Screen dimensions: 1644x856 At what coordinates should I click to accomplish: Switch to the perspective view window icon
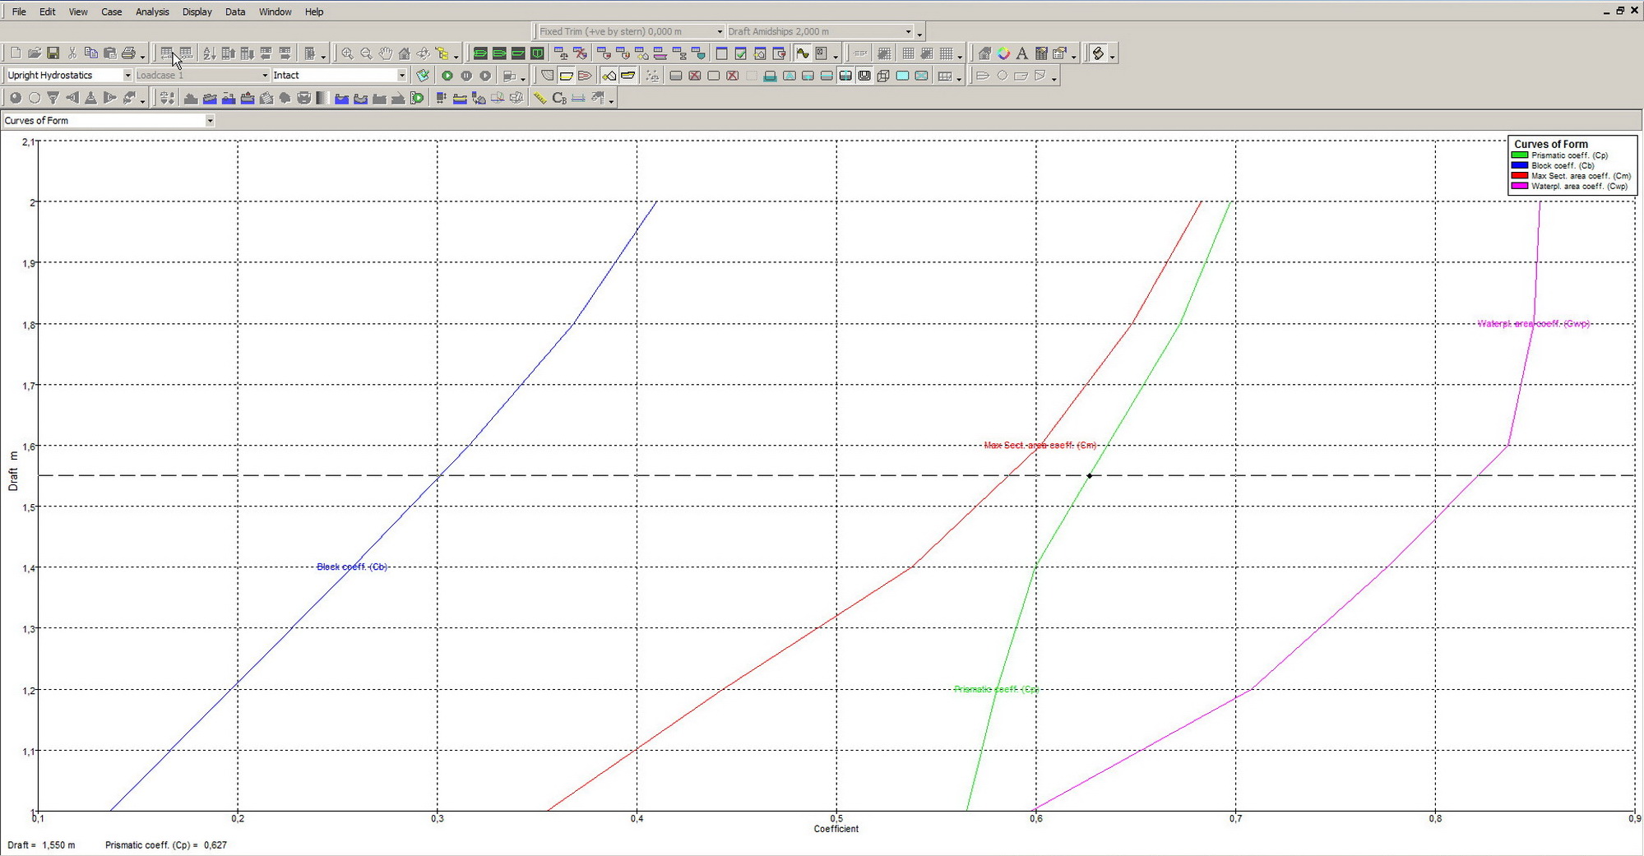tap(480, 53)
